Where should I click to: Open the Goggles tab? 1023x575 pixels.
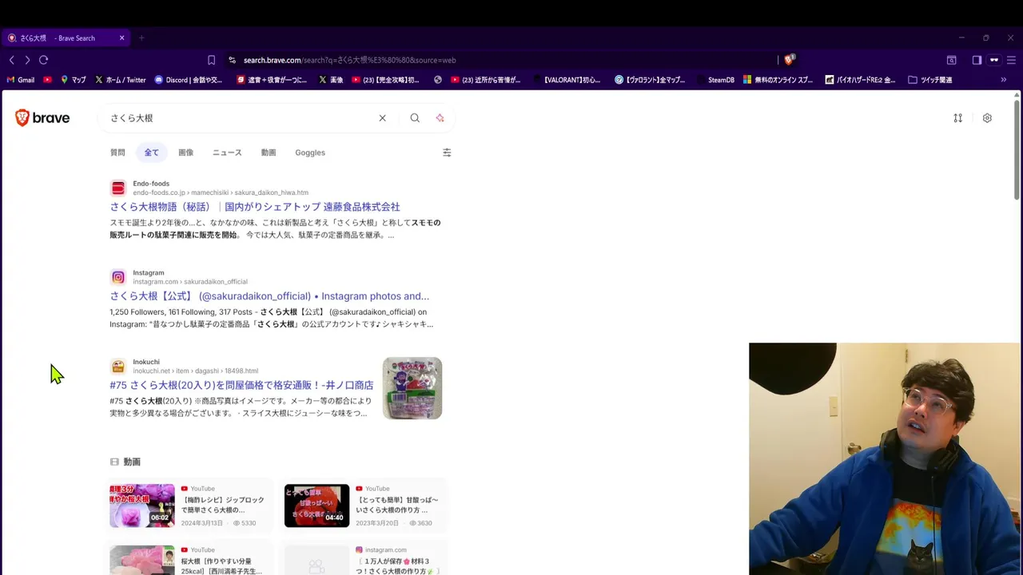310,153
